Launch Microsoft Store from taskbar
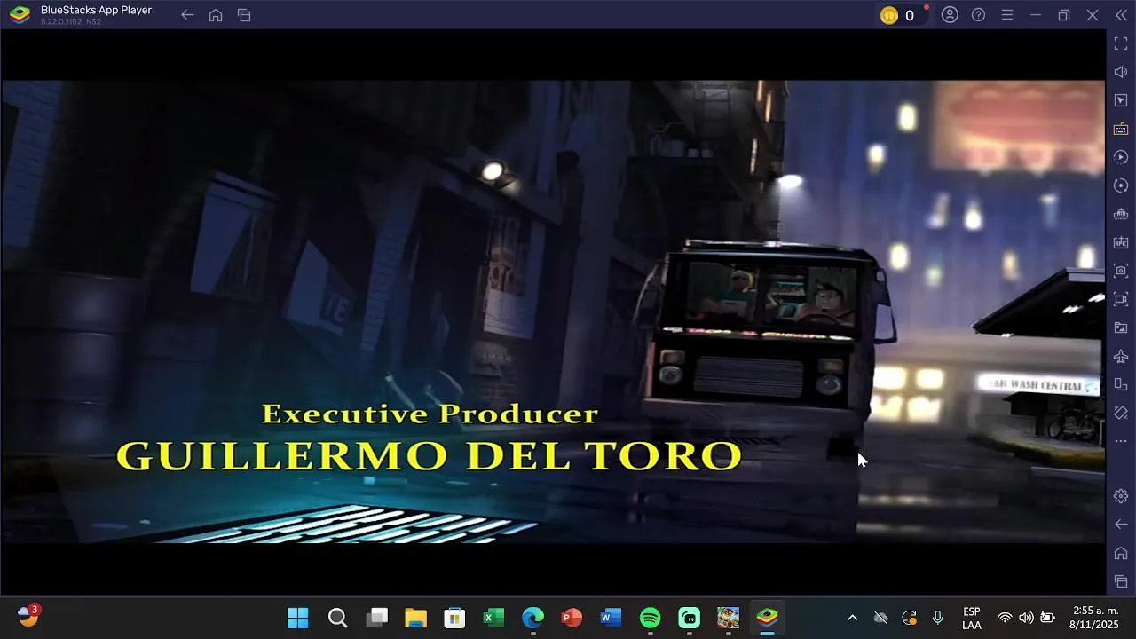The image size is (1136, 639). 454,618
